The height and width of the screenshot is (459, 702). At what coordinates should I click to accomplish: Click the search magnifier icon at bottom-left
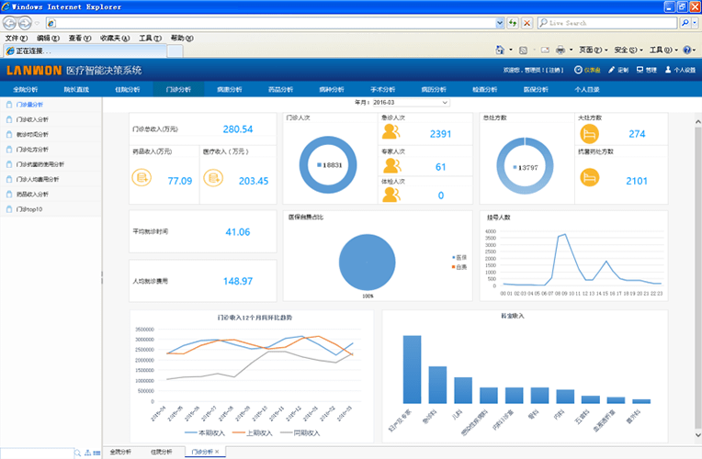77,453
